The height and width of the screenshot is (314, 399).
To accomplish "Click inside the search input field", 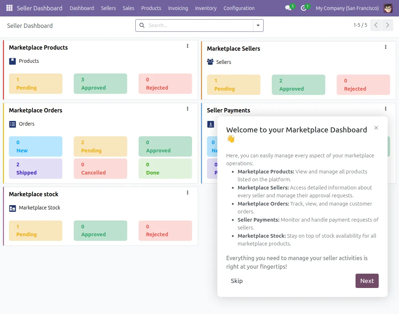I will pos(196,25).
